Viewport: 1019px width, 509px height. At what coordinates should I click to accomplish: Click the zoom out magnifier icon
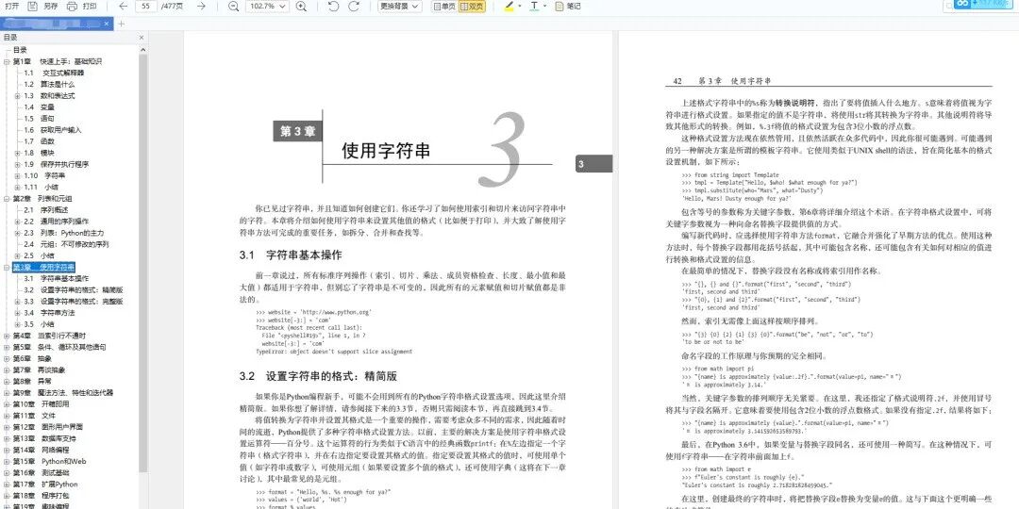(233, 6)
